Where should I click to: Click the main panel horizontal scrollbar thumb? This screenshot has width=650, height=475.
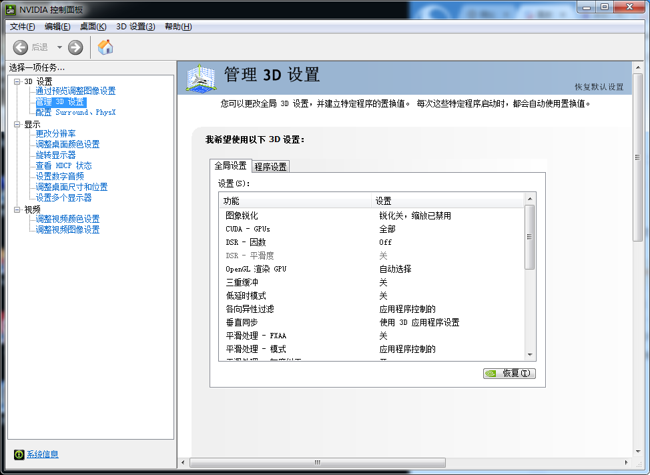point(318,462)
